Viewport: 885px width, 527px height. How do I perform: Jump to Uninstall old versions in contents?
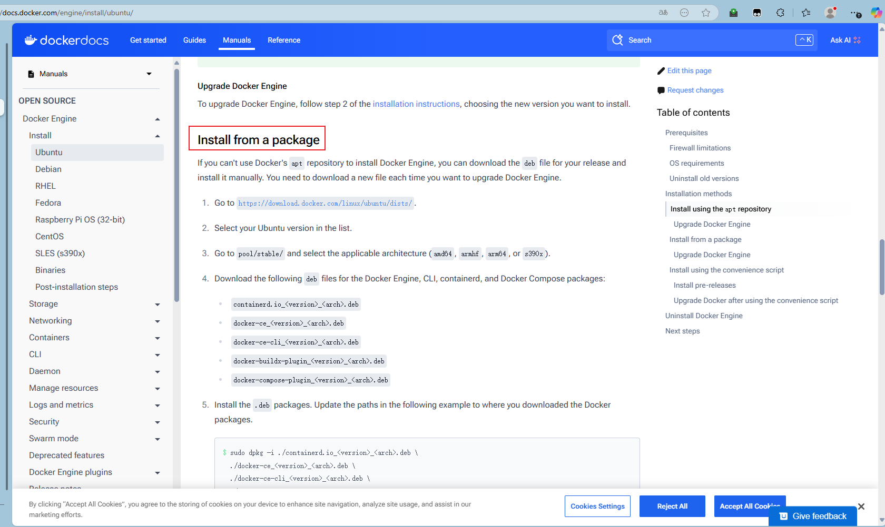tap(704, 179)
